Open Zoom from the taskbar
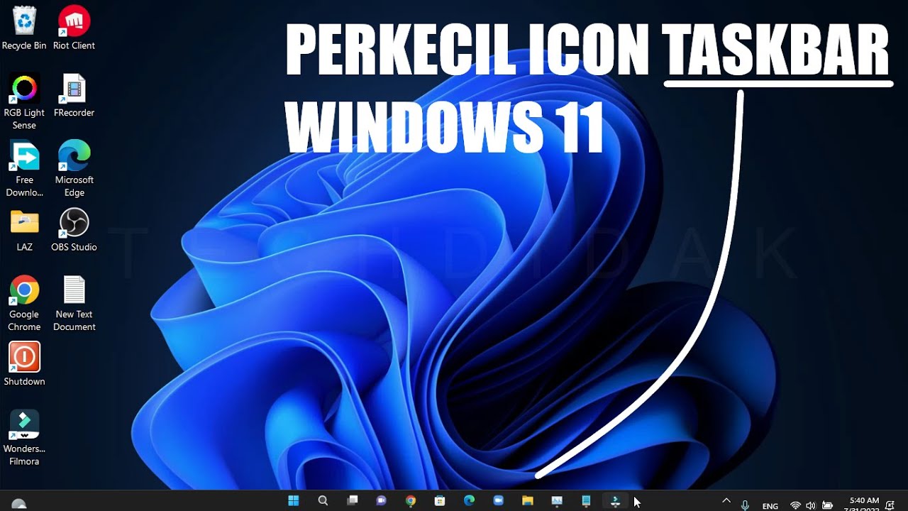The image size is (908, 511). 498,501
